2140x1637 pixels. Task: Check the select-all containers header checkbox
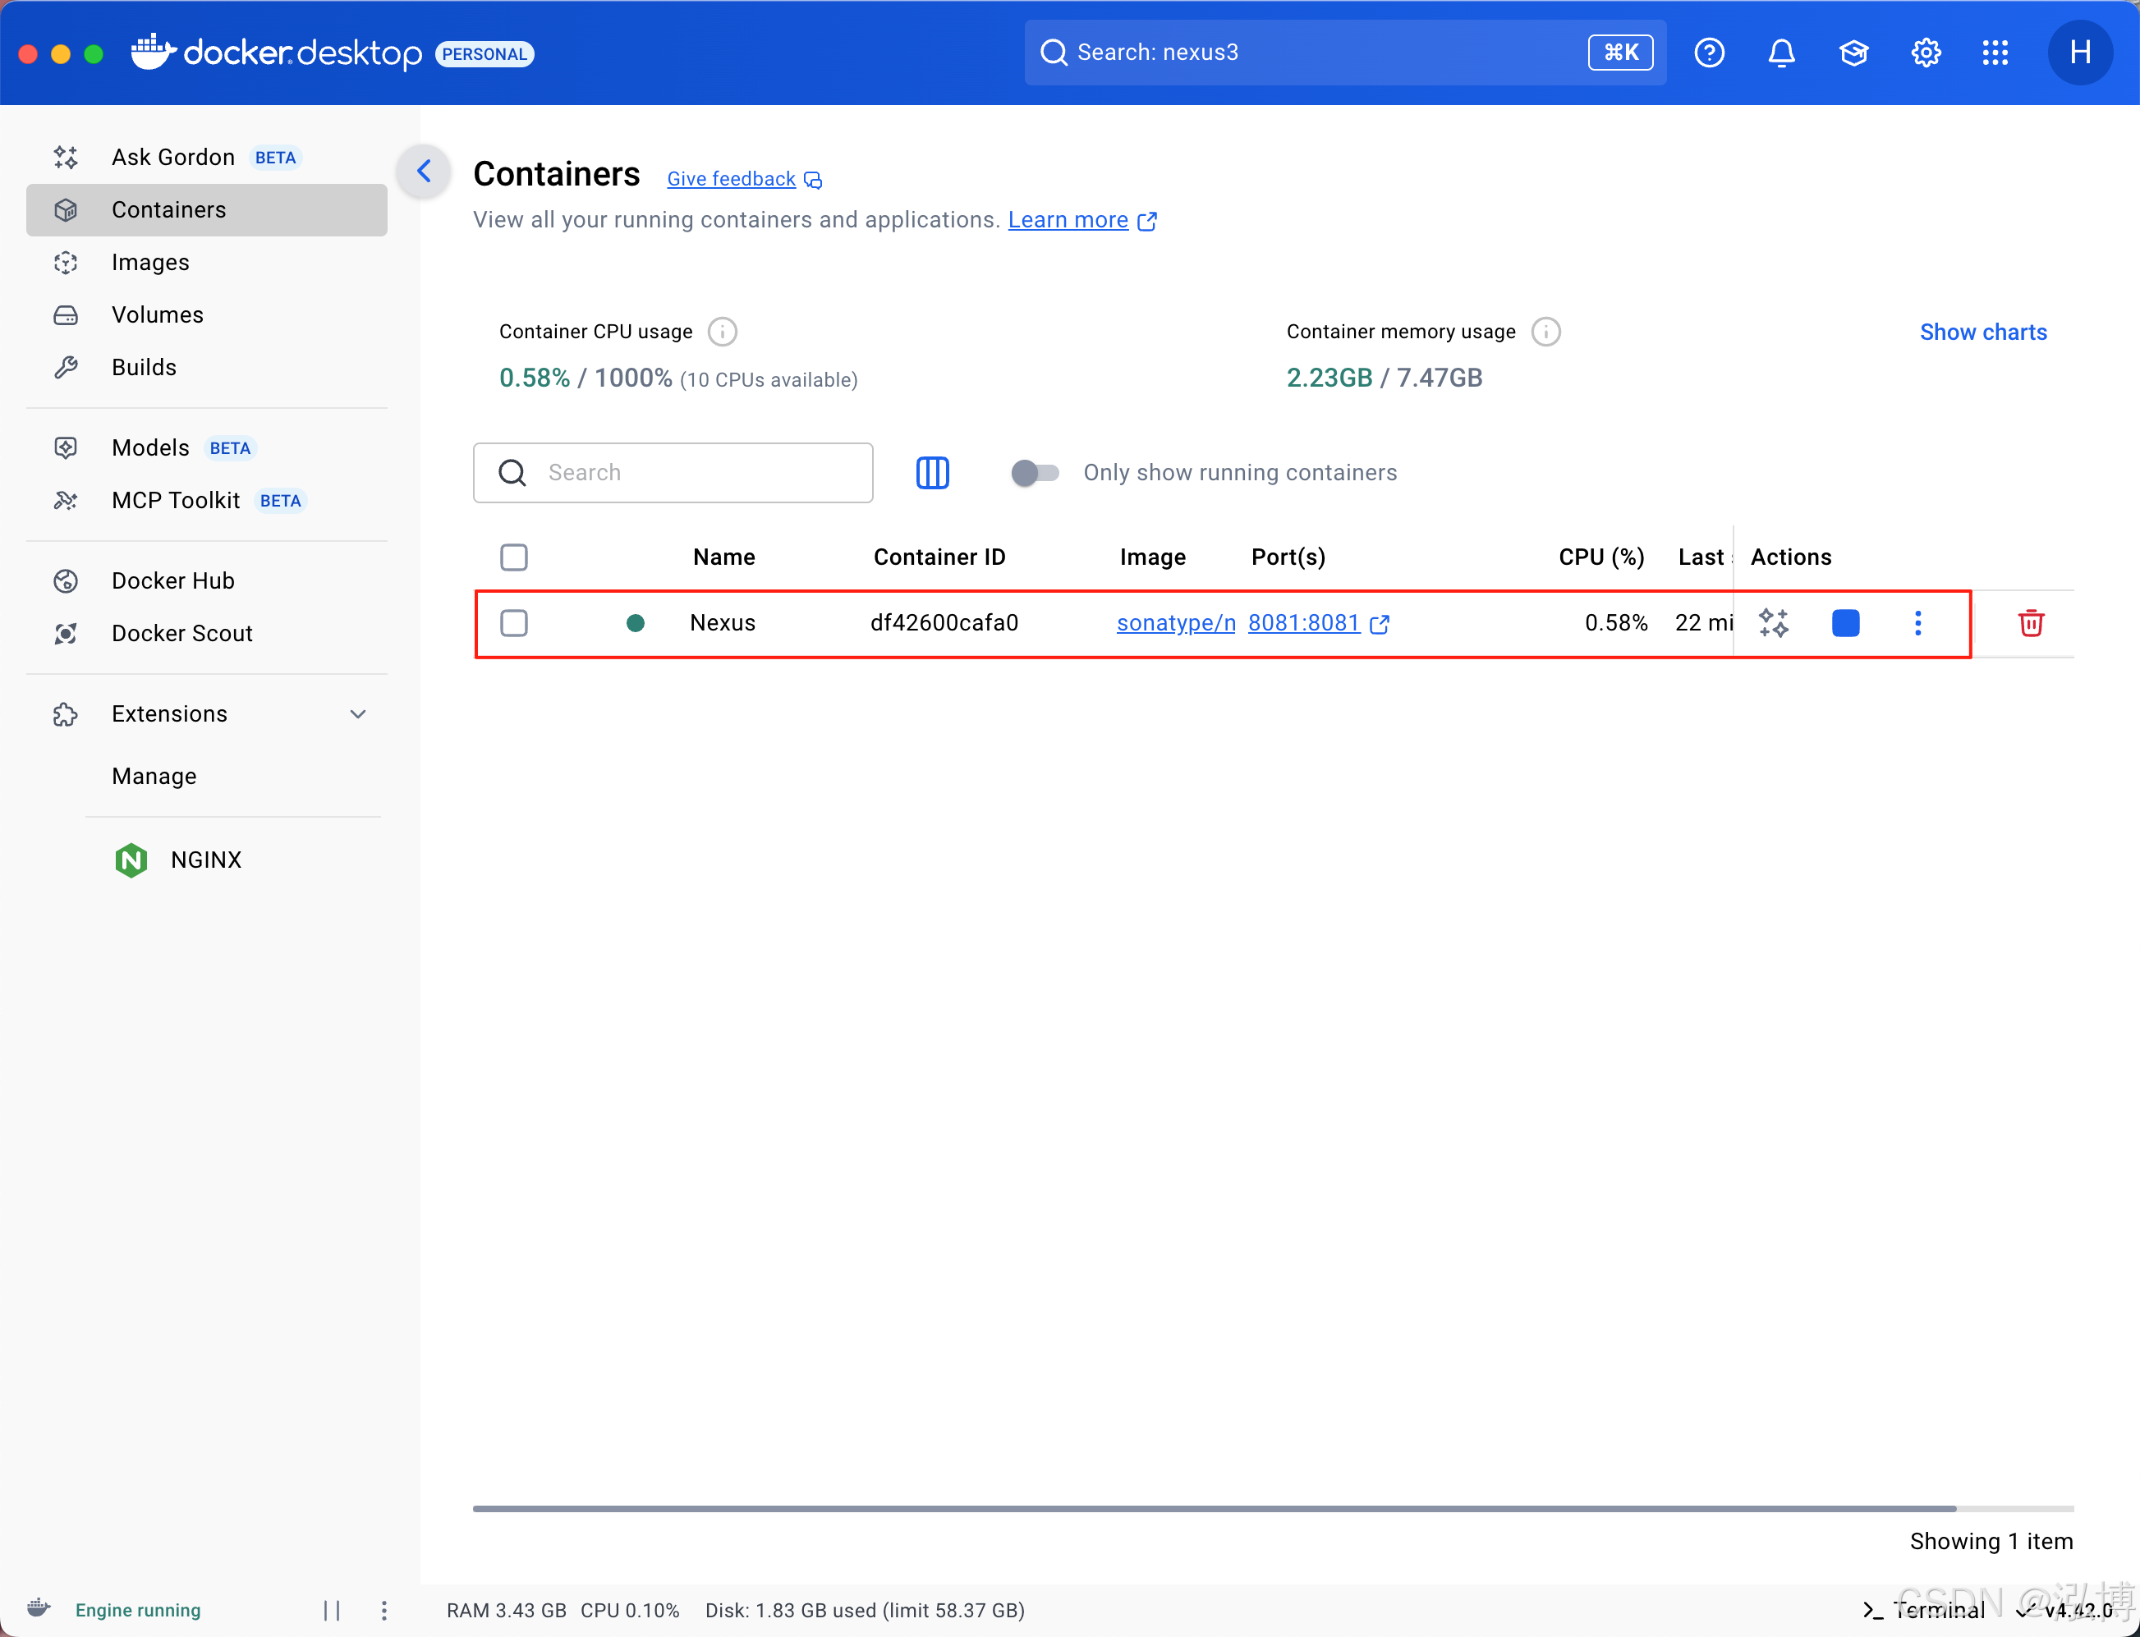tap(513, 557)
